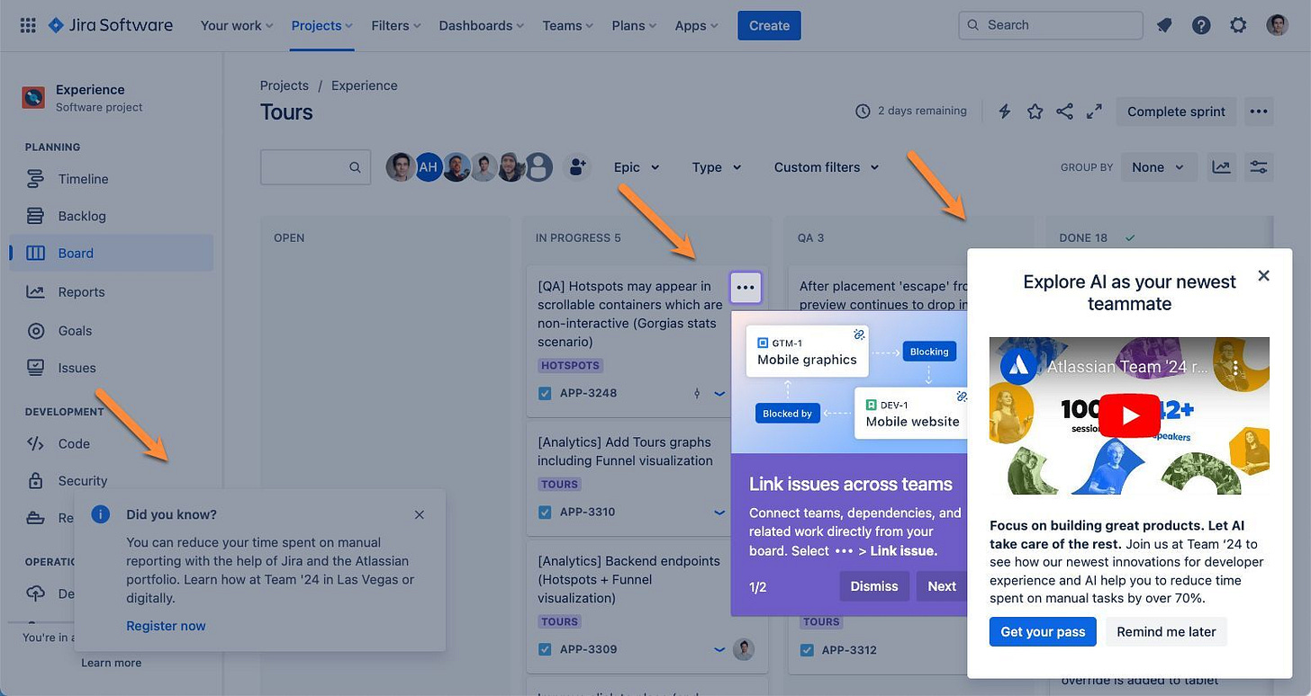Click the Complete sprint button
This screenshot has width=1311, height=696.
[x=1176, y=112]
